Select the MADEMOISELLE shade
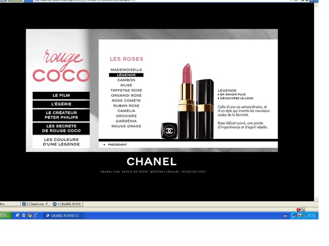329x246 pixels. pos(126,69)
